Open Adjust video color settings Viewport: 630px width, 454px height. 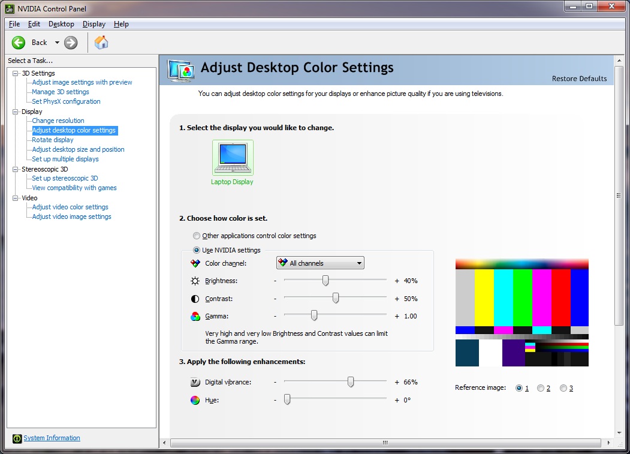70,207
